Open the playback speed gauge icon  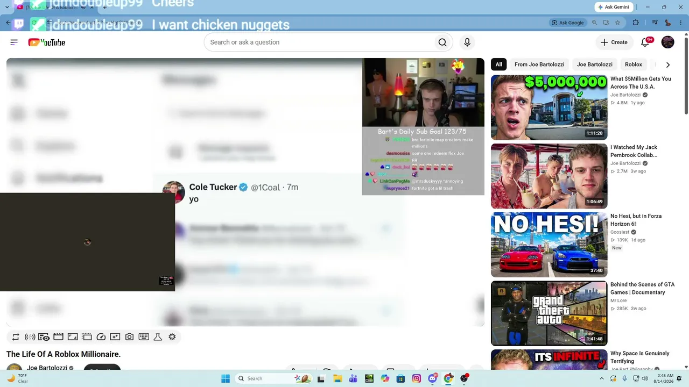coord(101,337)
